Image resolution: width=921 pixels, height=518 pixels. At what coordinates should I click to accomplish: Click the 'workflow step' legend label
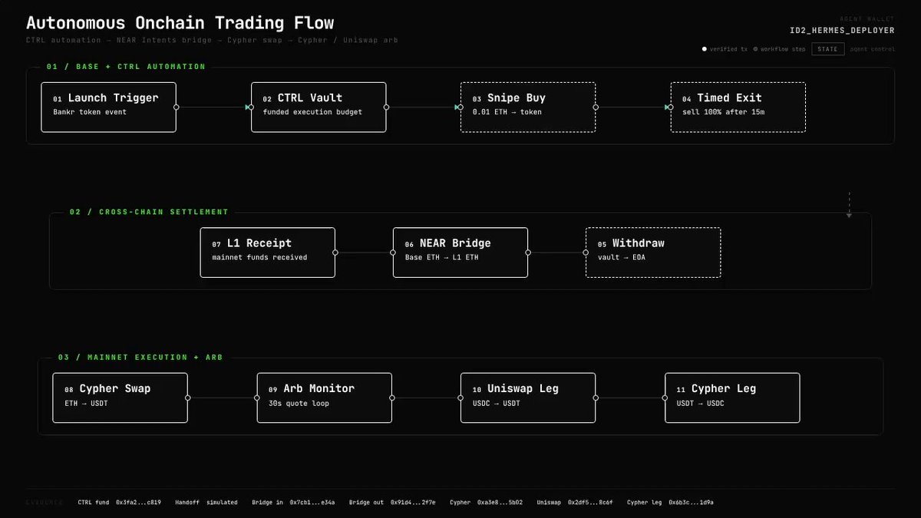pyautogui.click(x=783, y=49)
